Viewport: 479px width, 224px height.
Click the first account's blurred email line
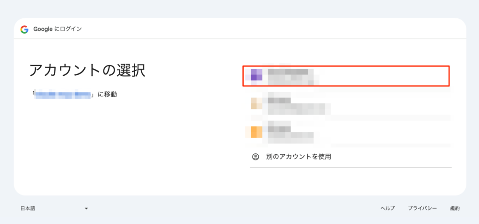pos(292,80)
